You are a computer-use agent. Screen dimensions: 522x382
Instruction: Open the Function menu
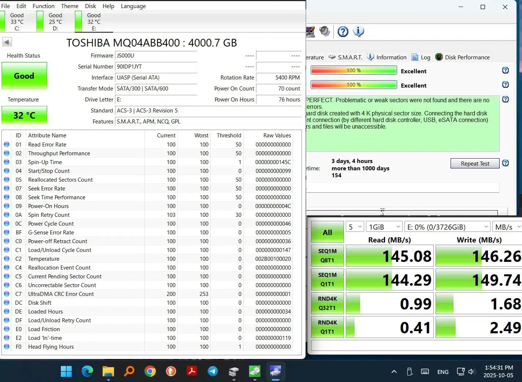[43, 6]
